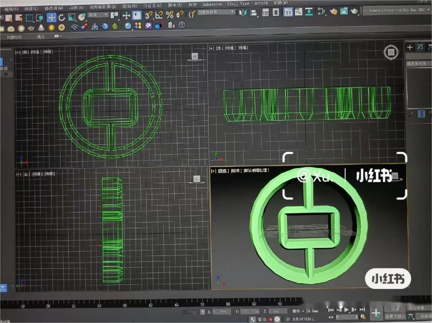Play the animation
Screen dimensions: 432x323
(347, 309)
